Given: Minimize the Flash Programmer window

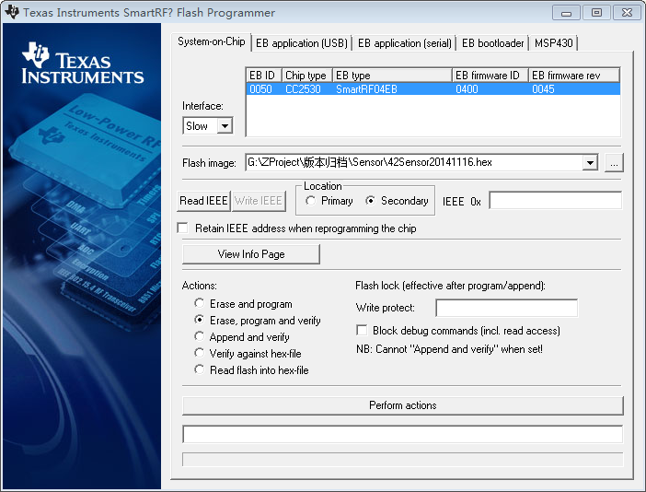Looking at the screenshot, I should (x=567, y=13).
